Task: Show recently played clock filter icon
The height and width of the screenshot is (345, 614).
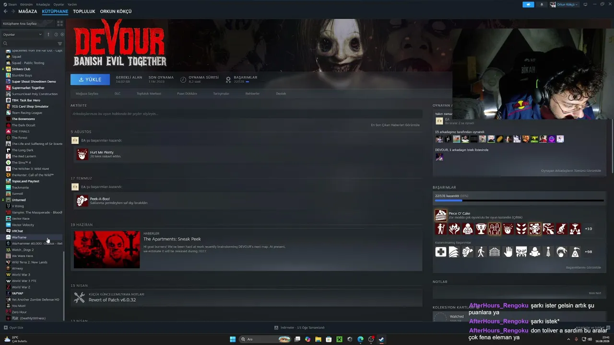Action: [56, 34]
